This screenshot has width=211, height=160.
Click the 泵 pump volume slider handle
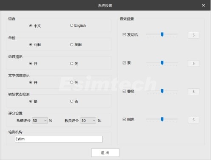pos(162,63)
